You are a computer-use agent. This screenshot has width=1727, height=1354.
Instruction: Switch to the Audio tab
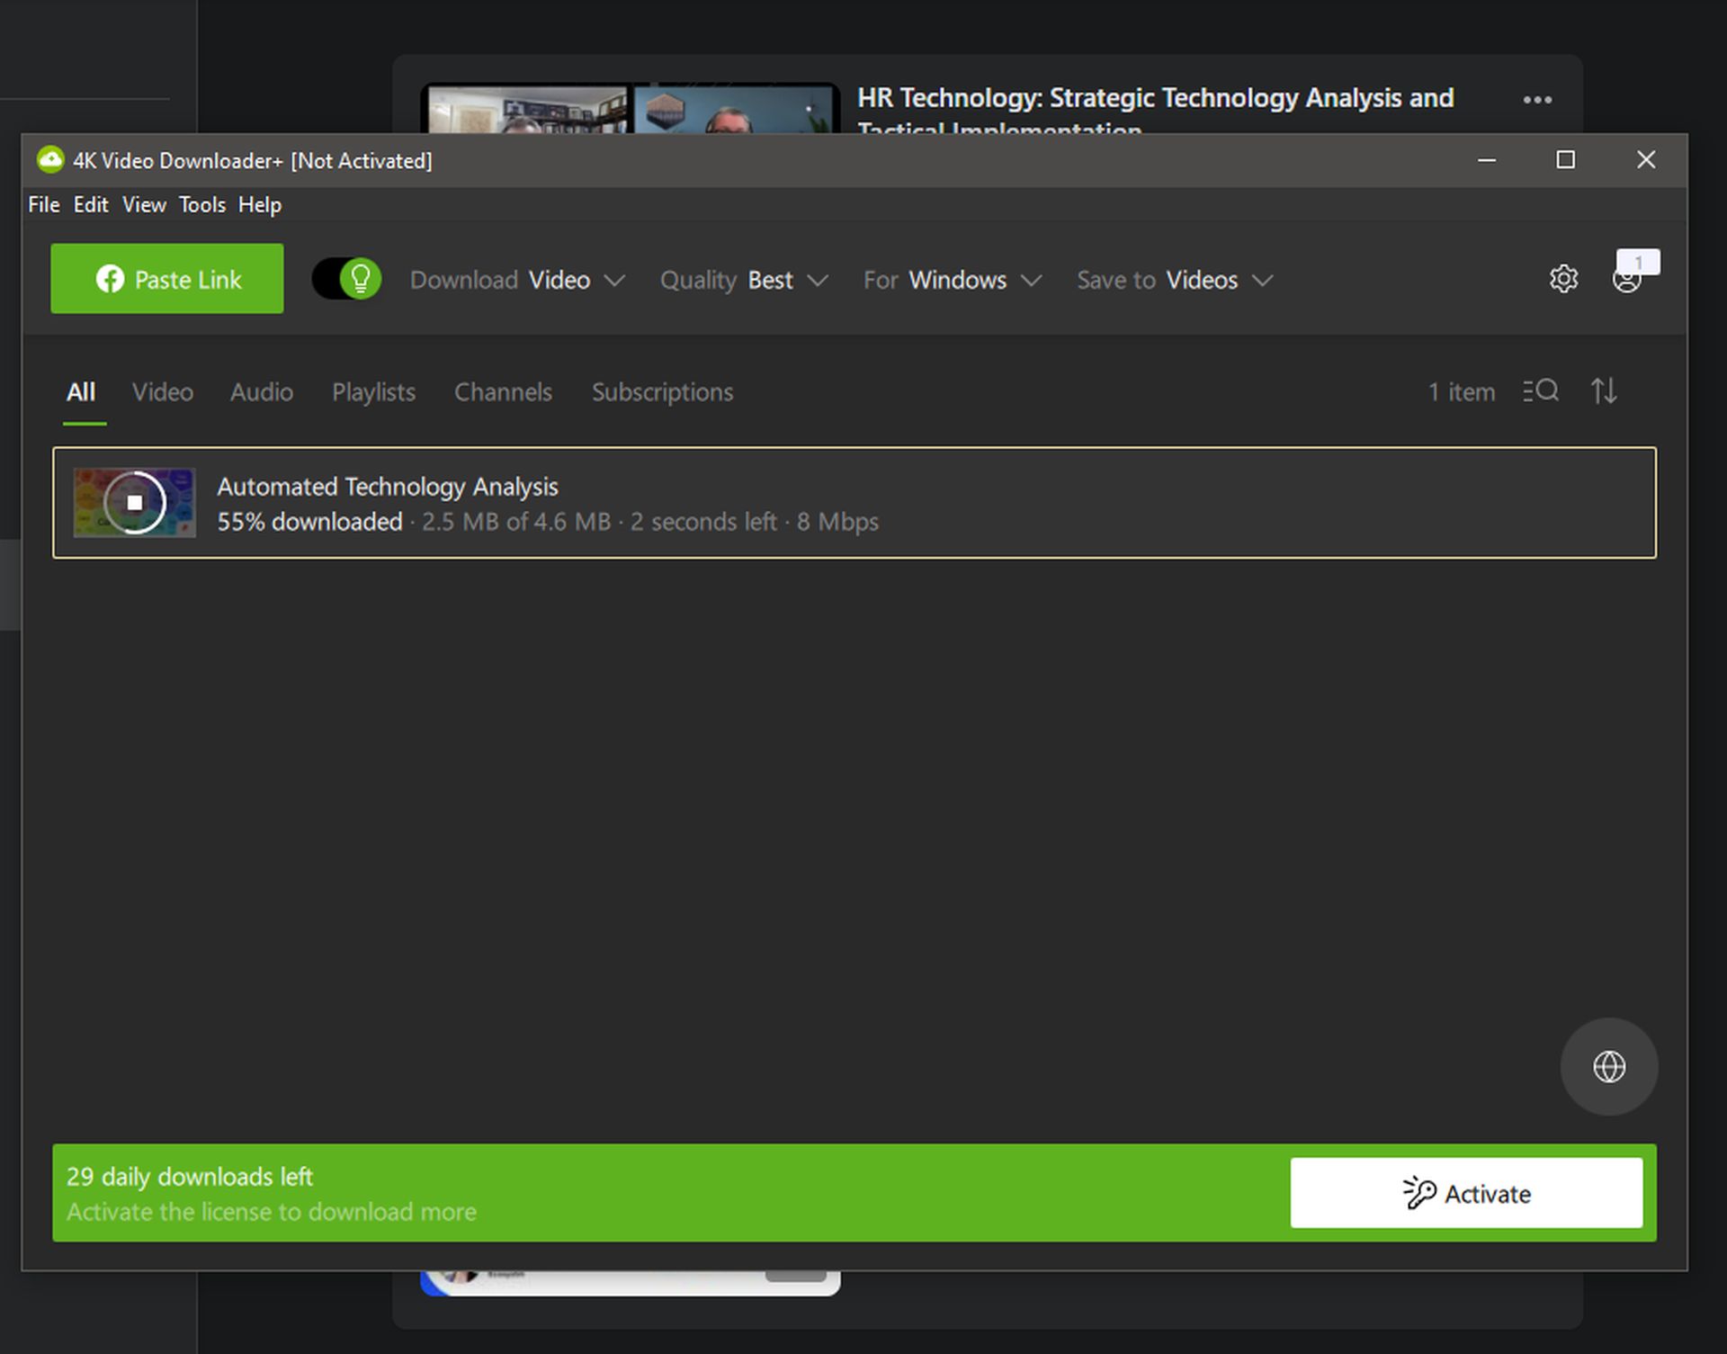coord(261,391)
